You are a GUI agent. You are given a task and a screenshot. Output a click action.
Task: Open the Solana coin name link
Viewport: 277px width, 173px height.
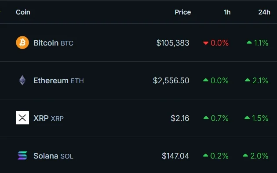point(53,156)
